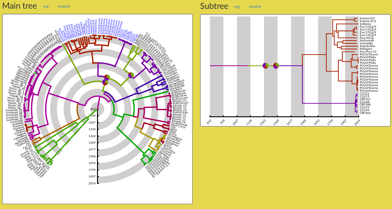Download the Subtree as svg

pyautogui.click(x=237, y=7)
